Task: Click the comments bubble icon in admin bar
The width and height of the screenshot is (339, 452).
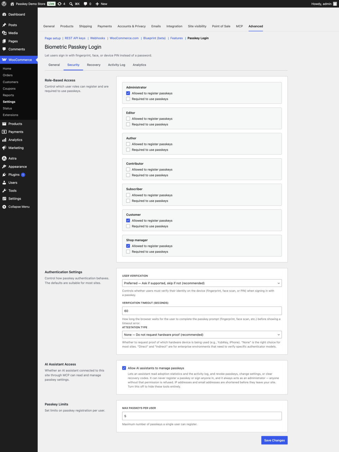Action: [x=85, y=4]
